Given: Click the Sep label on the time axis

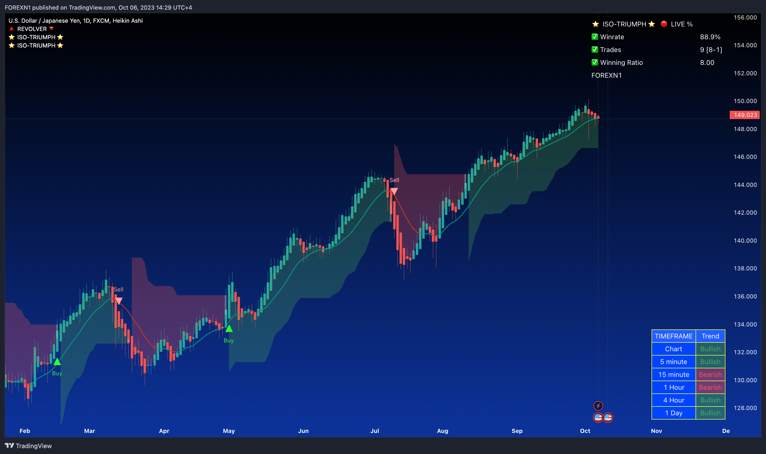Looking at the screenshot, I should 517,431.
